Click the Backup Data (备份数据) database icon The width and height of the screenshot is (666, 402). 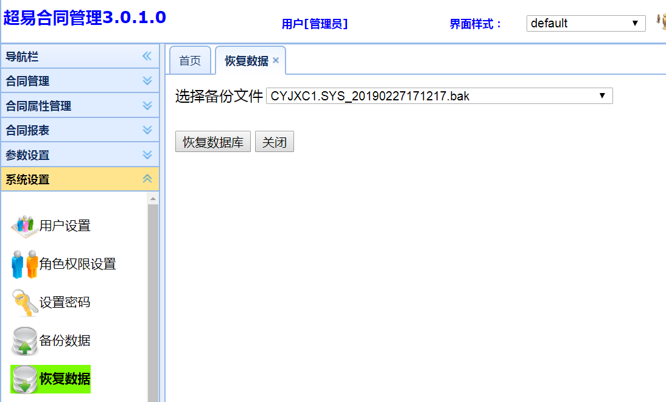coord(24,341)
